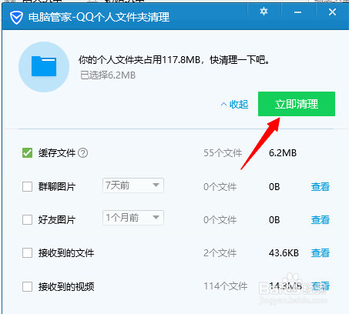Click the 接收到的视频 label

pyautogui.click(x=66, y=286)
